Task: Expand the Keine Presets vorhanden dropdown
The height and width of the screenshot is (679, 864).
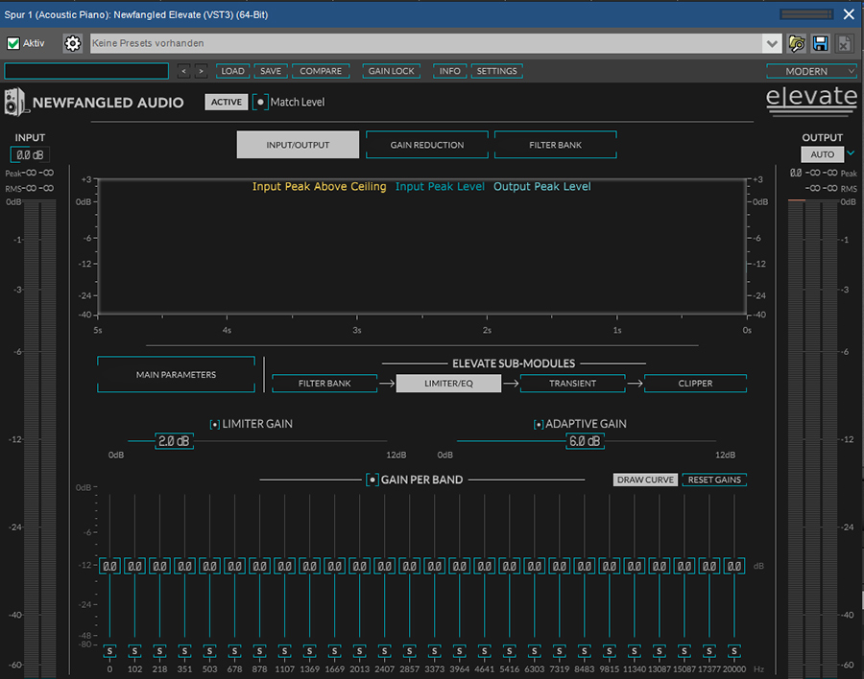Action: [x=772, y=43]
